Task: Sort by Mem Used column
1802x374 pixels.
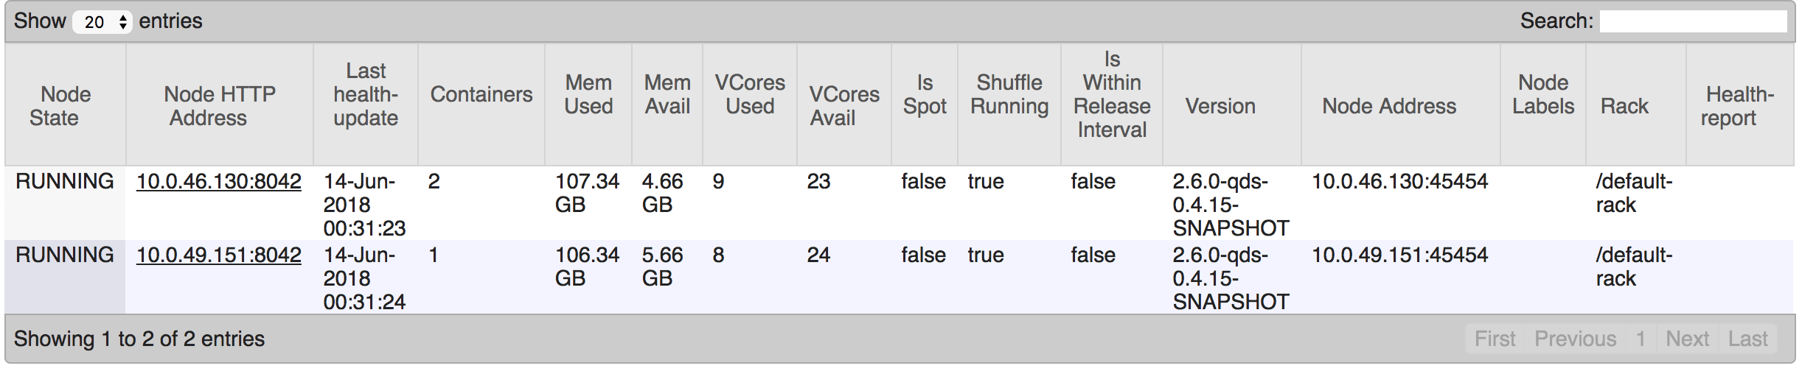Action: coord(588,105)
